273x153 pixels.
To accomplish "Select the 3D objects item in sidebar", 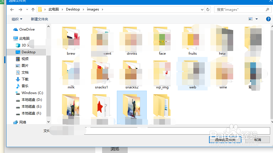I will coord(22,45).
